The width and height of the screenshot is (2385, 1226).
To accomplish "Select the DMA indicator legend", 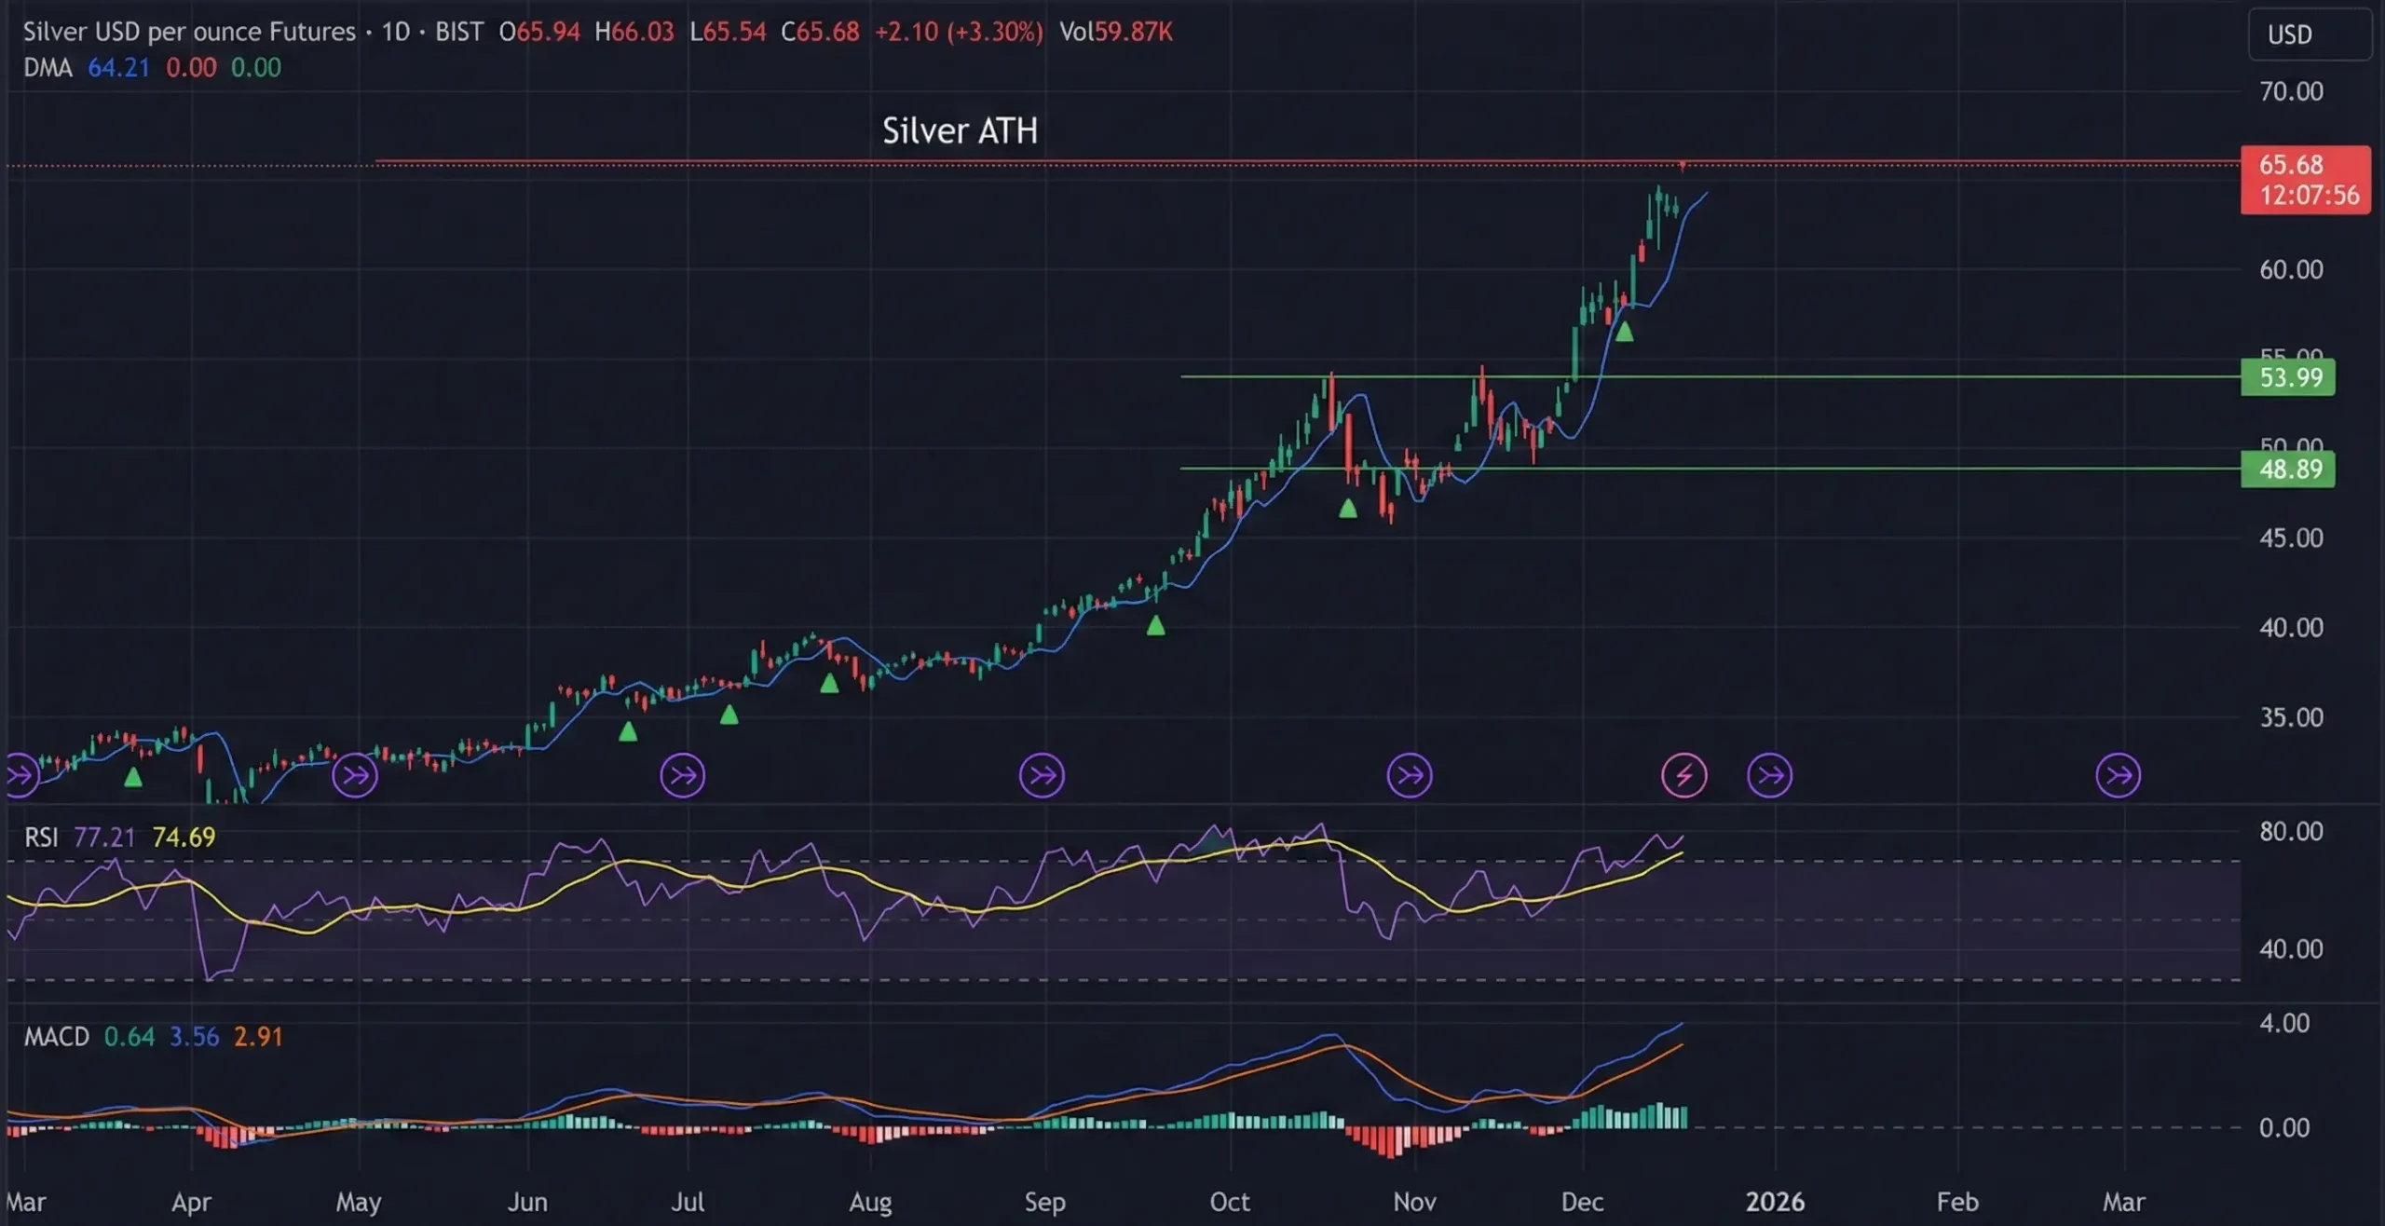I will (x=48, y=68).
